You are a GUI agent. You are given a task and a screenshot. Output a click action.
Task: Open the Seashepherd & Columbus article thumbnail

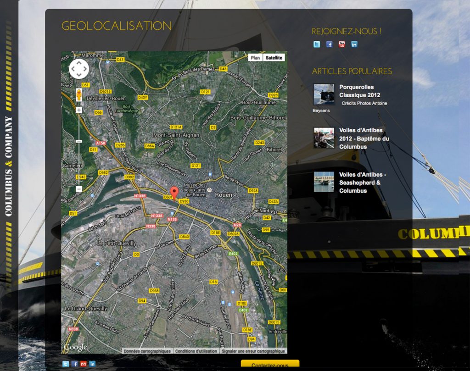point(324,182)
